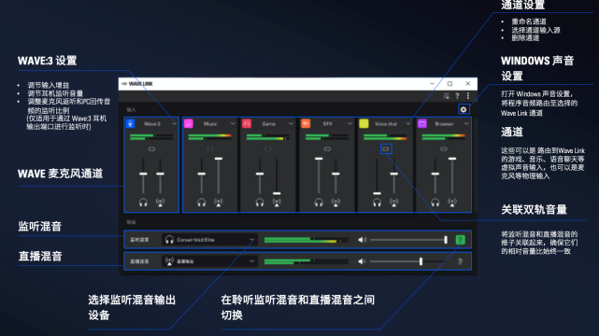Click the Wave:3 microphone channel icon

pos(130,123)
